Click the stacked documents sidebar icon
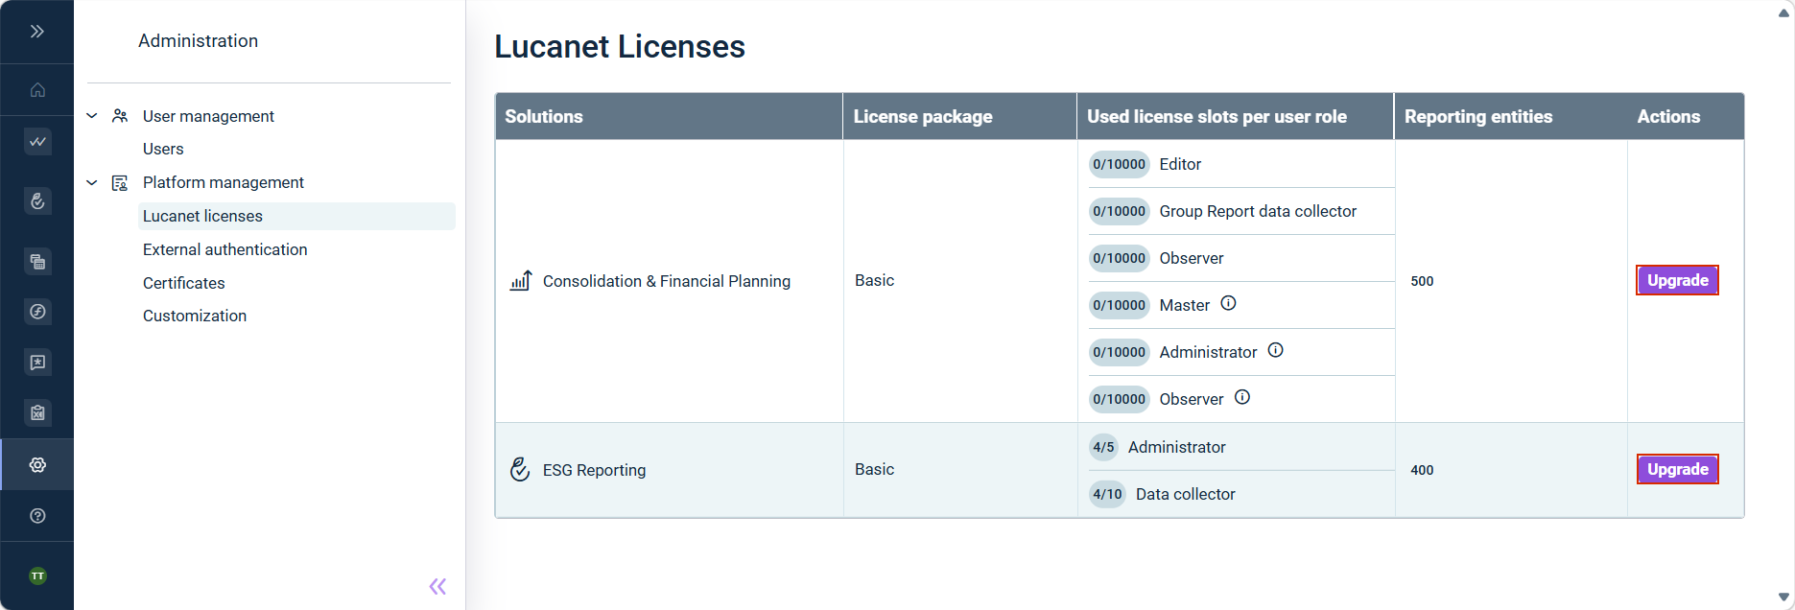1795x610 pixels. 37,261
